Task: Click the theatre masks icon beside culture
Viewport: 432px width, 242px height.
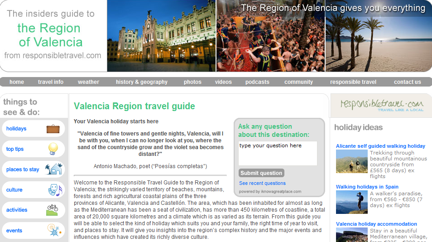Action: coord(55,189)
